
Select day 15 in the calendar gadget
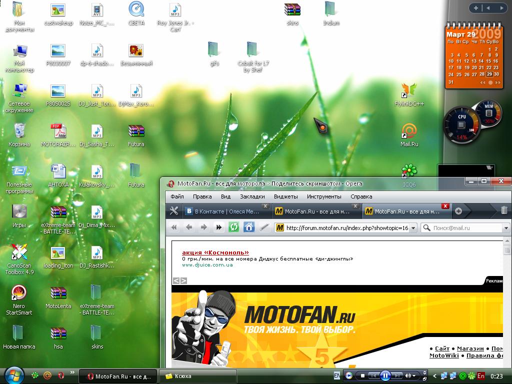[488, 61]
